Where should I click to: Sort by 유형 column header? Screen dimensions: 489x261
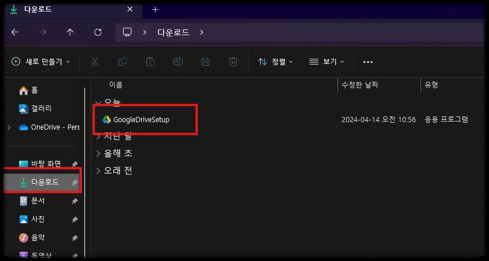click(x=431, y=85)
